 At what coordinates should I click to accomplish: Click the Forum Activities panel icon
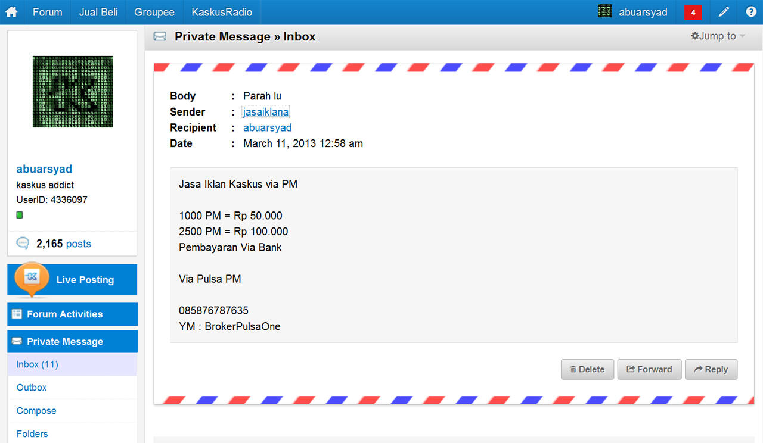click(x=17, y=314)
